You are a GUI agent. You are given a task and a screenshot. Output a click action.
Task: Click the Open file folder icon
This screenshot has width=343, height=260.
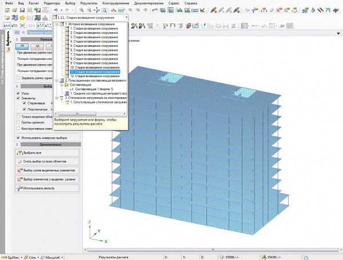[x=15, y=10]
